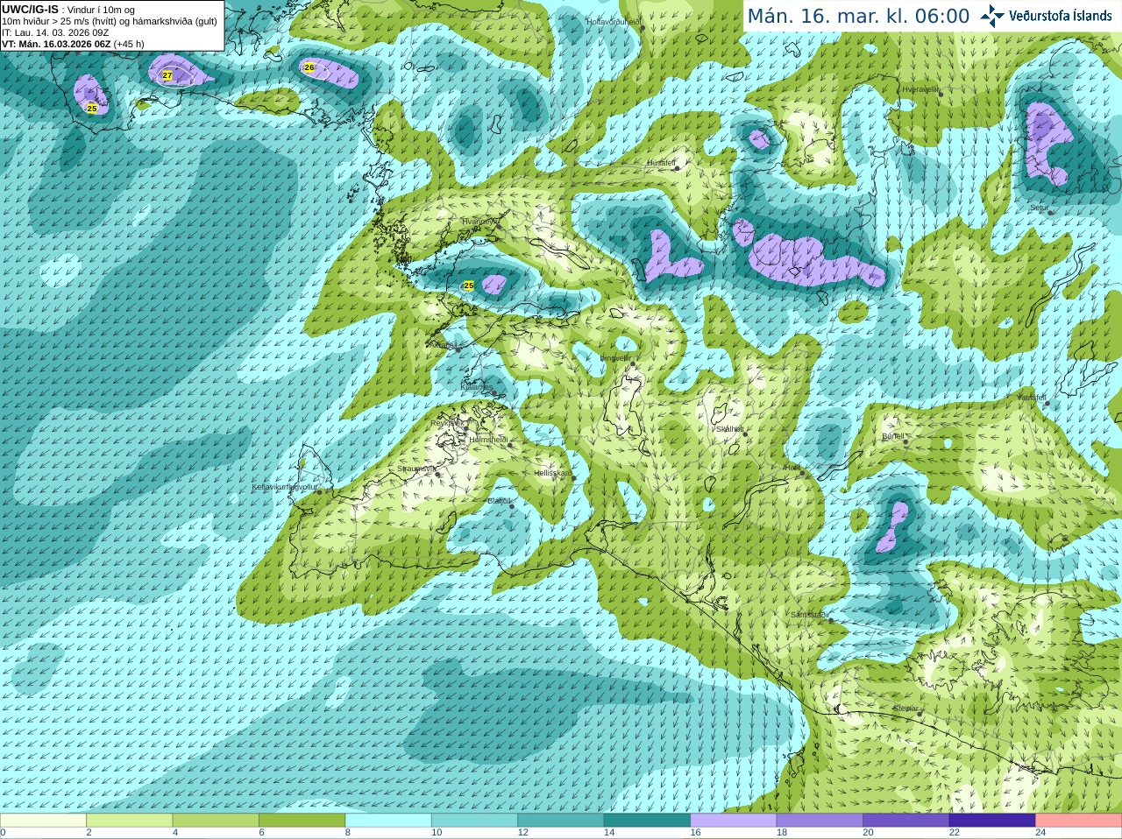
Task: Click the Skálholt station label
Action: tap(729, 429)
